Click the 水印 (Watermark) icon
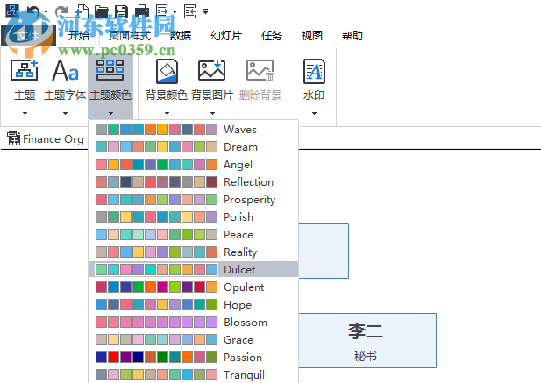541x383 pixels. [x=314, y=71]
